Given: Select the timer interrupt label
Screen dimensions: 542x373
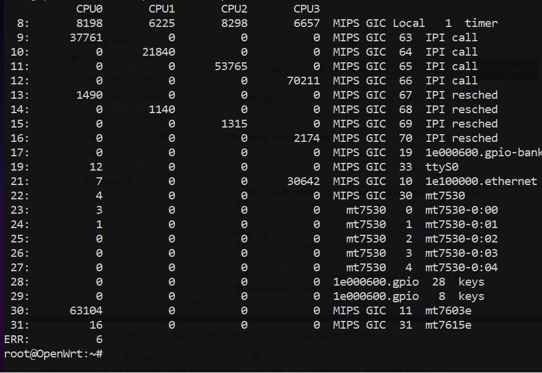Looking at the screenshot, I should click(x=481, y=23).
